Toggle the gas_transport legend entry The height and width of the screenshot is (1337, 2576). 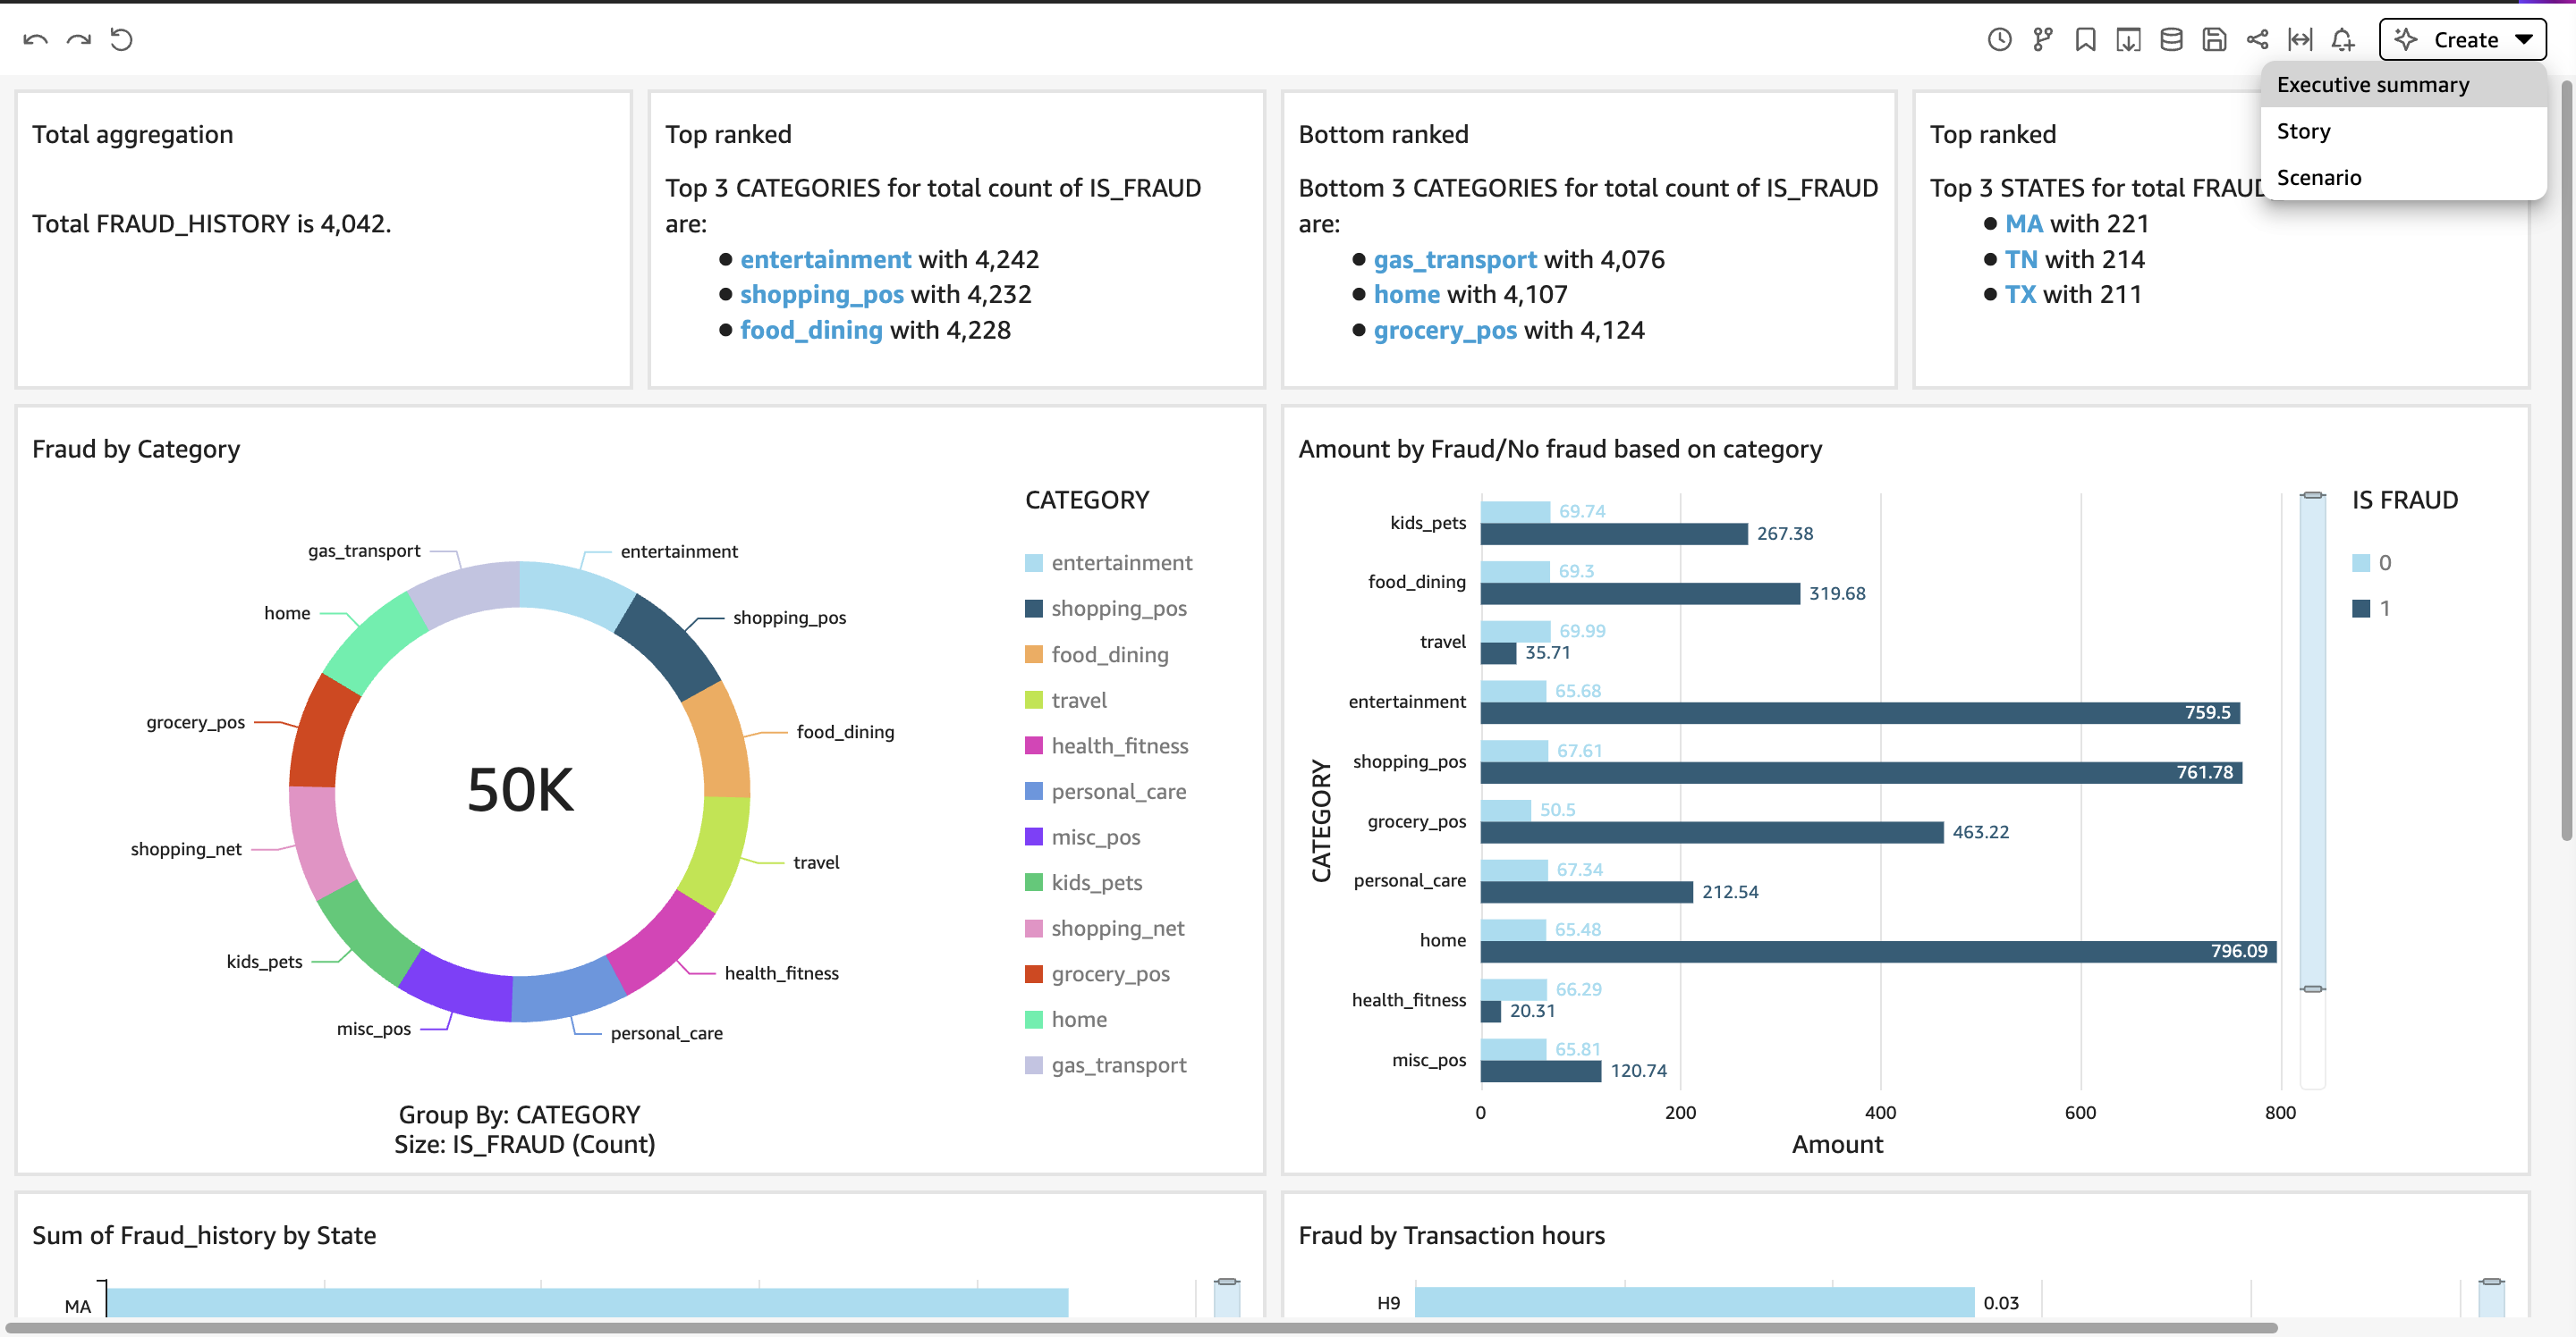coord(1105,1065)
